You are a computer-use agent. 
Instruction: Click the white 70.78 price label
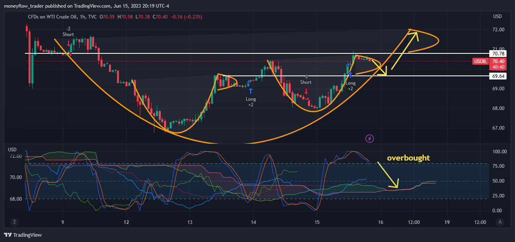coord(499,53)
